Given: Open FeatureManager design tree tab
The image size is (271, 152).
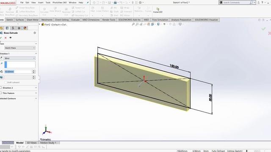Looking at the screenshot, I should (x=2, y=28).
